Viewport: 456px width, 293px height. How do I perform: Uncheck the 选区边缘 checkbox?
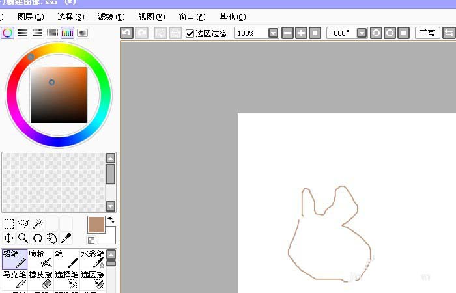tap(190, 33)
